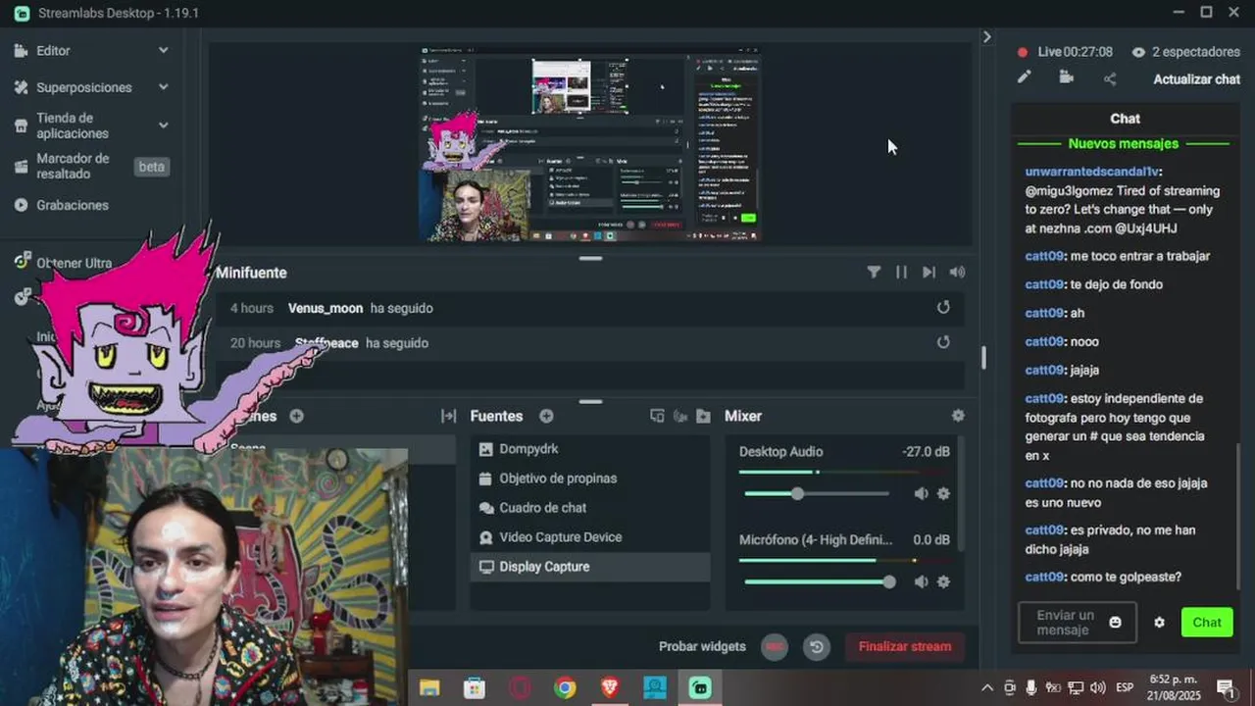Open the chat emoji picker
Image resolution: width=1255 pixels, height=706 pixels.
coord(1115,623)
